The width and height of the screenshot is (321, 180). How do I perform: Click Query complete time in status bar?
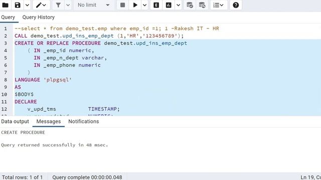pyautogui.click(x=87, y=177)
